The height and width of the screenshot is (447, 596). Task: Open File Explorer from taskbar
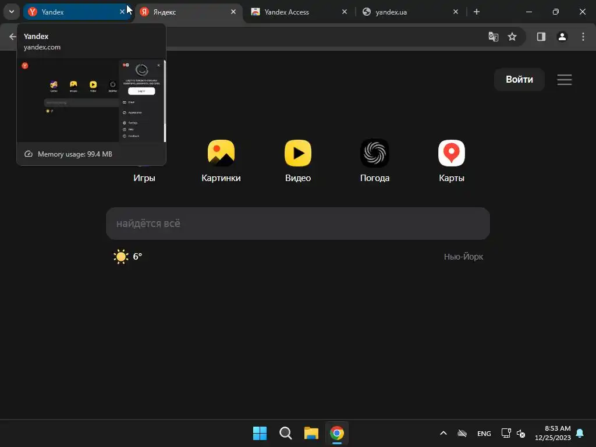click(x=311, y=433)
